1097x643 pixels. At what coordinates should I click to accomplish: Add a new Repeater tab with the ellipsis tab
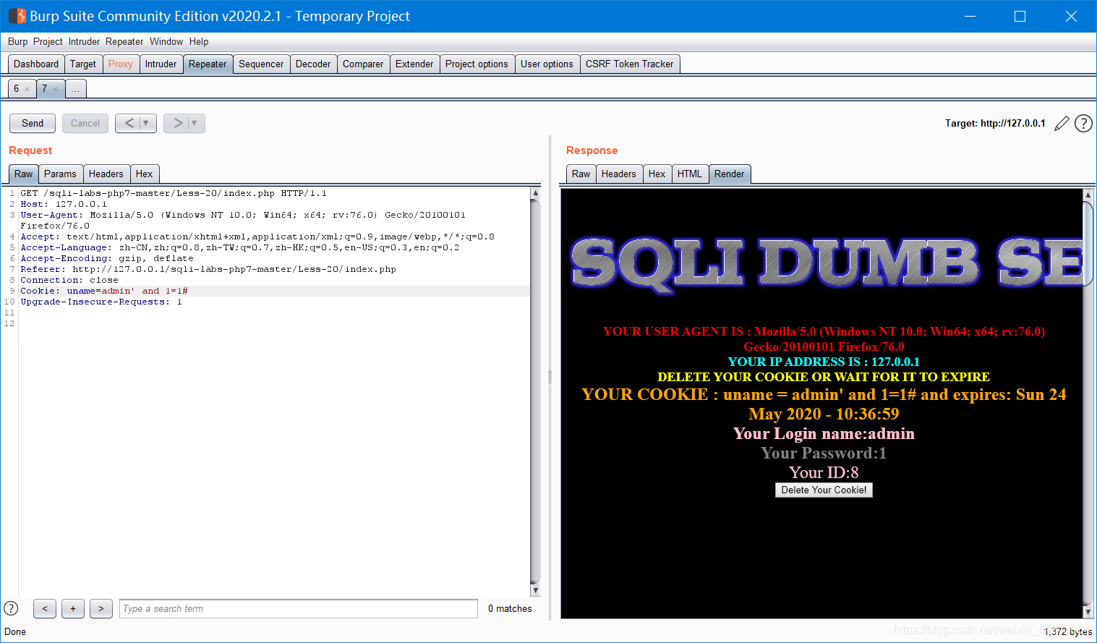tap(75, 89)
